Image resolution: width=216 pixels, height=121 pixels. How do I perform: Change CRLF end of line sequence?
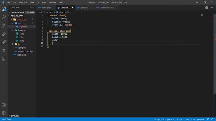pyautogui.click(x=187, y=119)
